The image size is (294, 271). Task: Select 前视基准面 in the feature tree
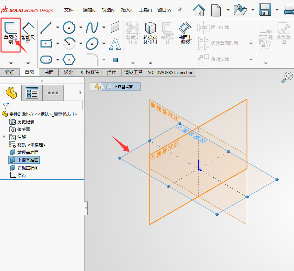[x=24, y=152]
